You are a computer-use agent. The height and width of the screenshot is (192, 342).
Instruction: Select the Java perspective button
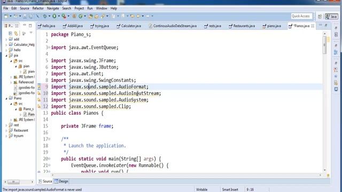[x=331, y=17]
